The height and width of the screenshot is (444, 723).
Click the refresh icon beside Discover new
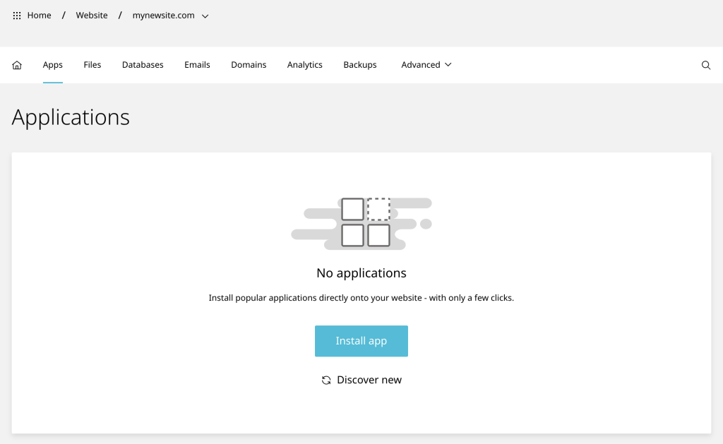click(326, 380)
